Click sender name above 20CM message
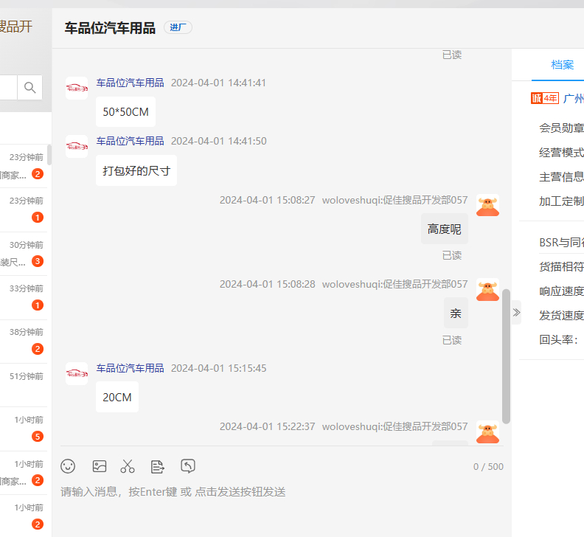Screen dimensions: 584x537 (130, 368)
